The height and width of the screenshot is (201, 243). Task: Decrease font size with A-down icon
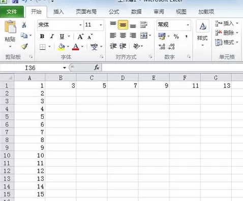point(90,37)
